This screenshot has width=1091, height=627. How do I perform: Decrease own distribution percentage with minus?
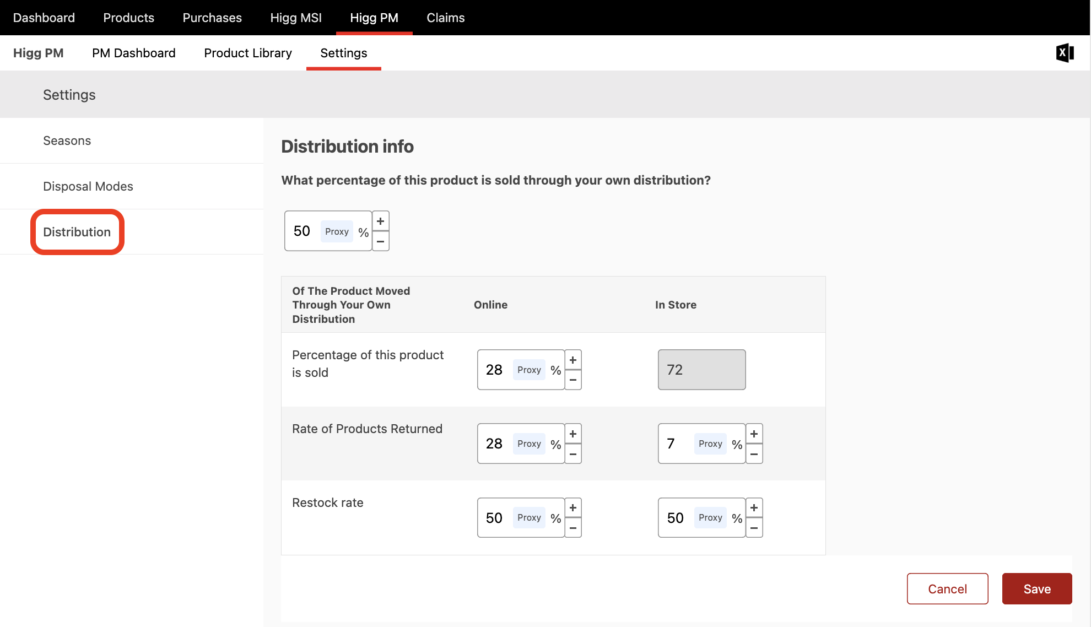pyautogui.click(x=381, y=241)
